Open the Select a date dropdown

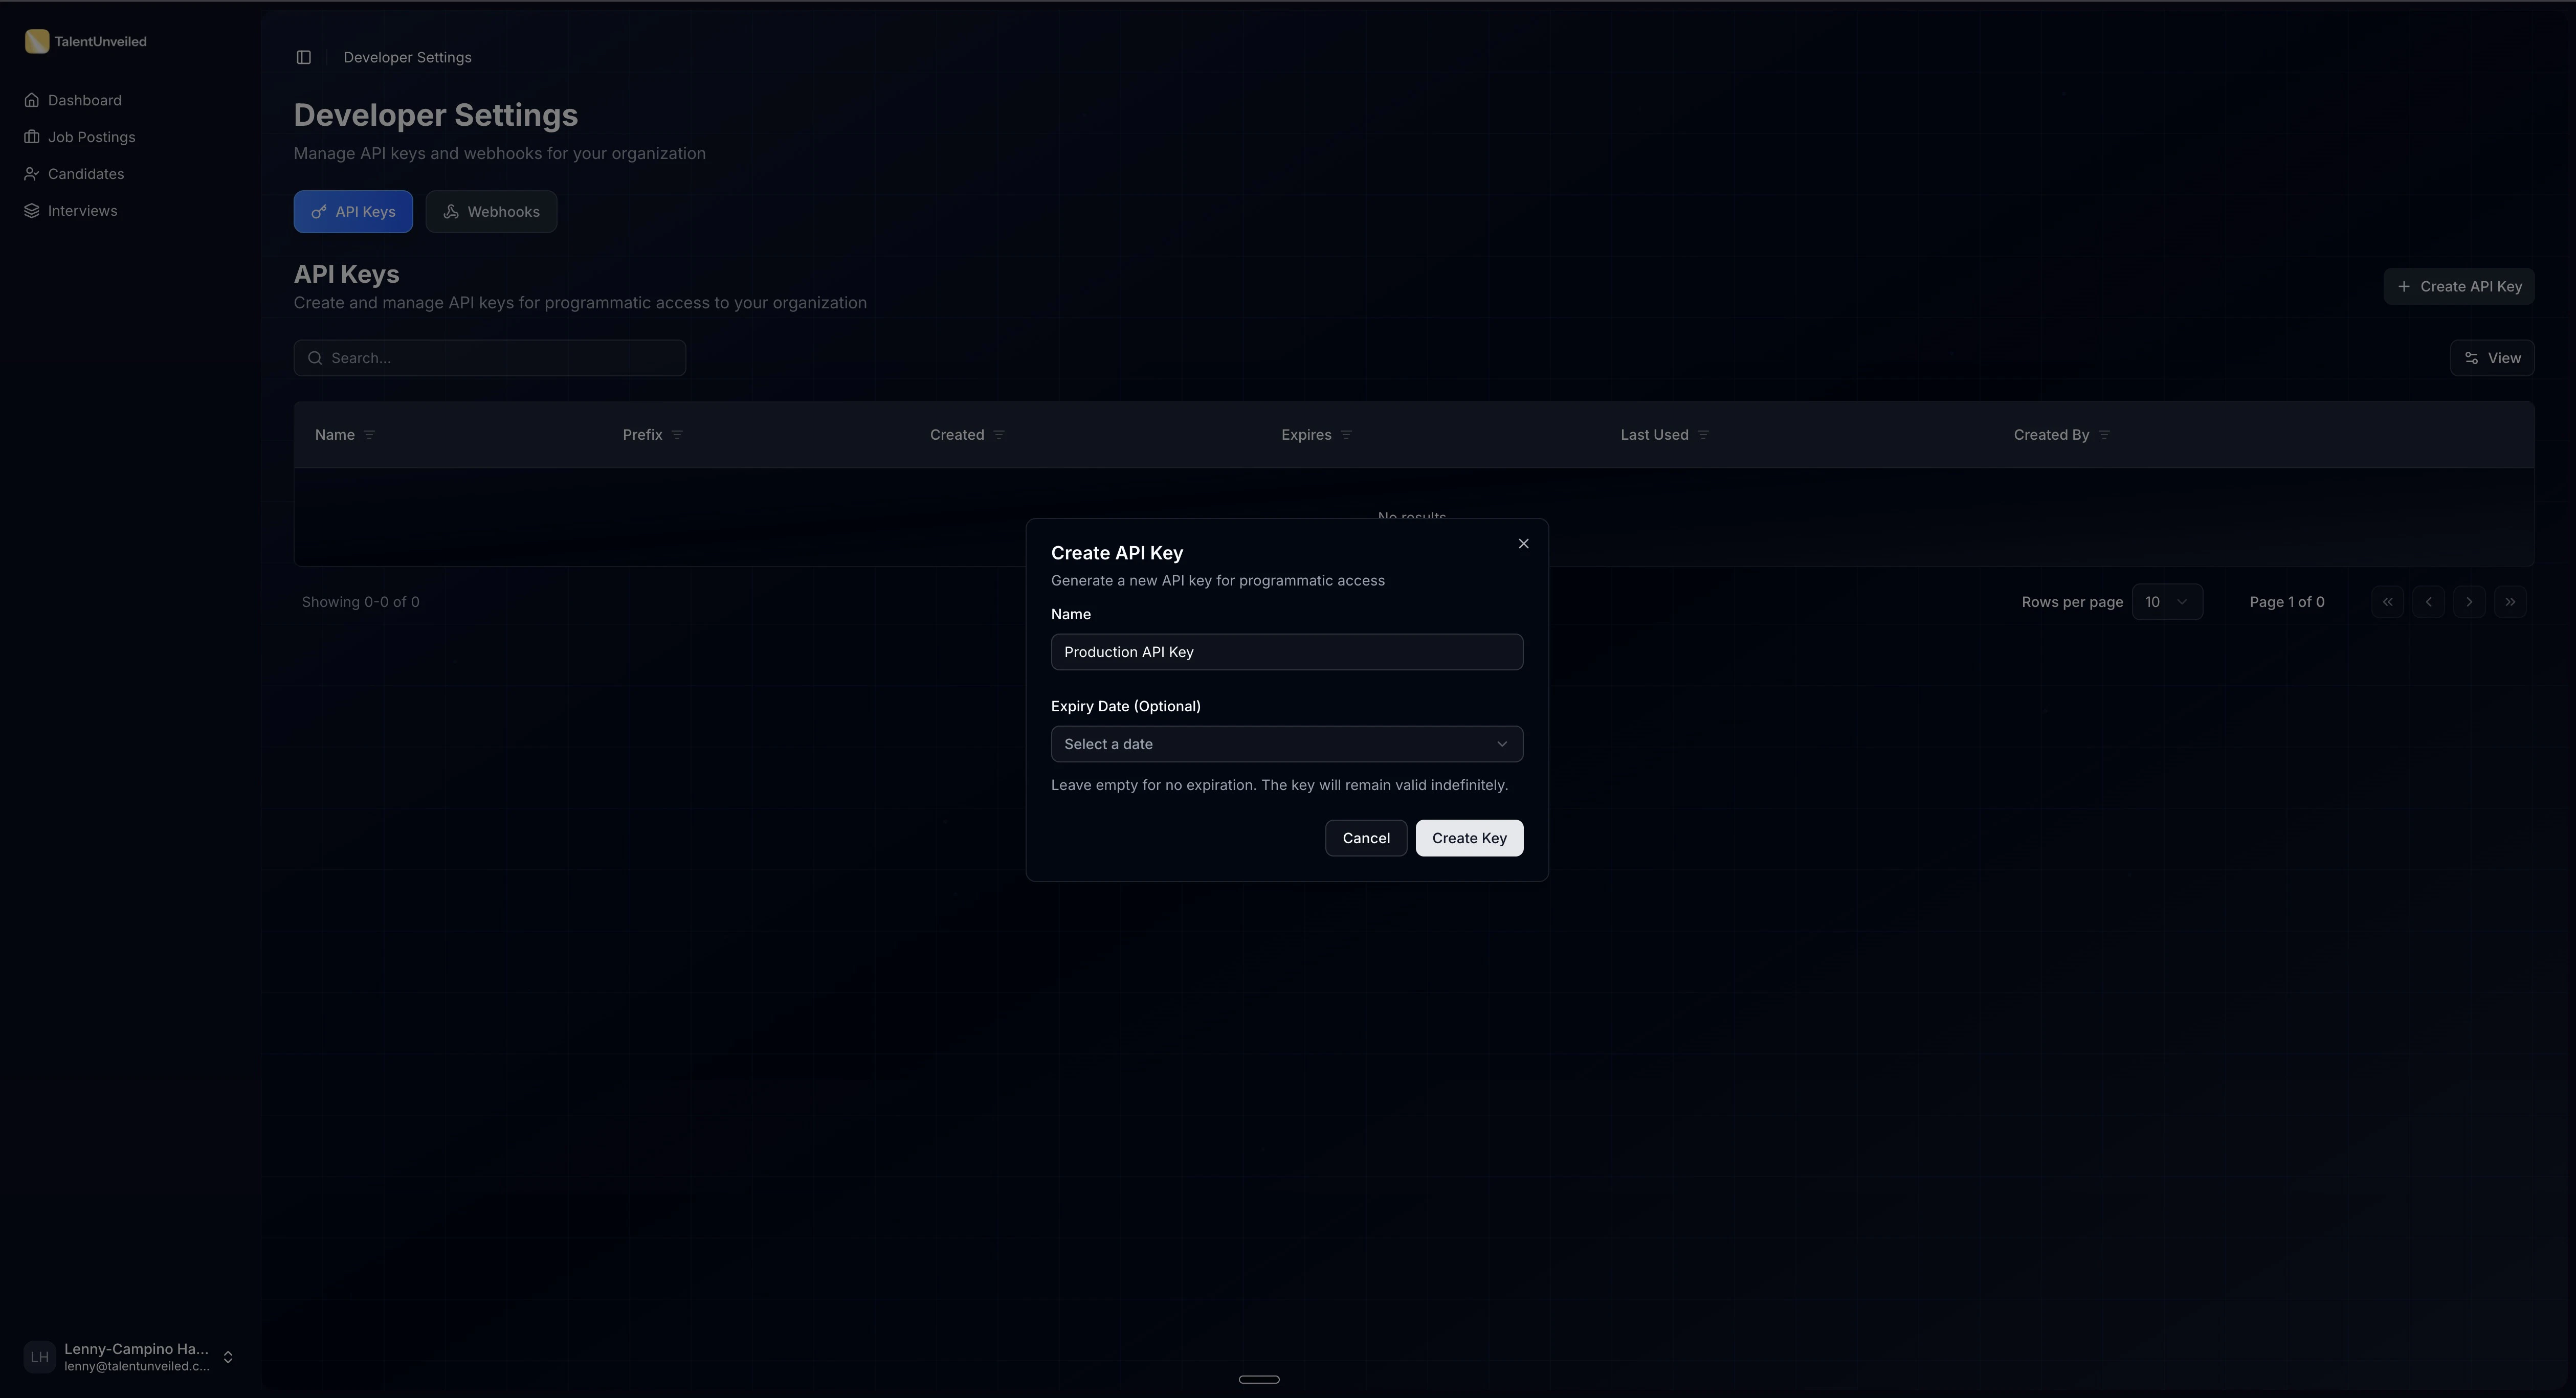1286,743
